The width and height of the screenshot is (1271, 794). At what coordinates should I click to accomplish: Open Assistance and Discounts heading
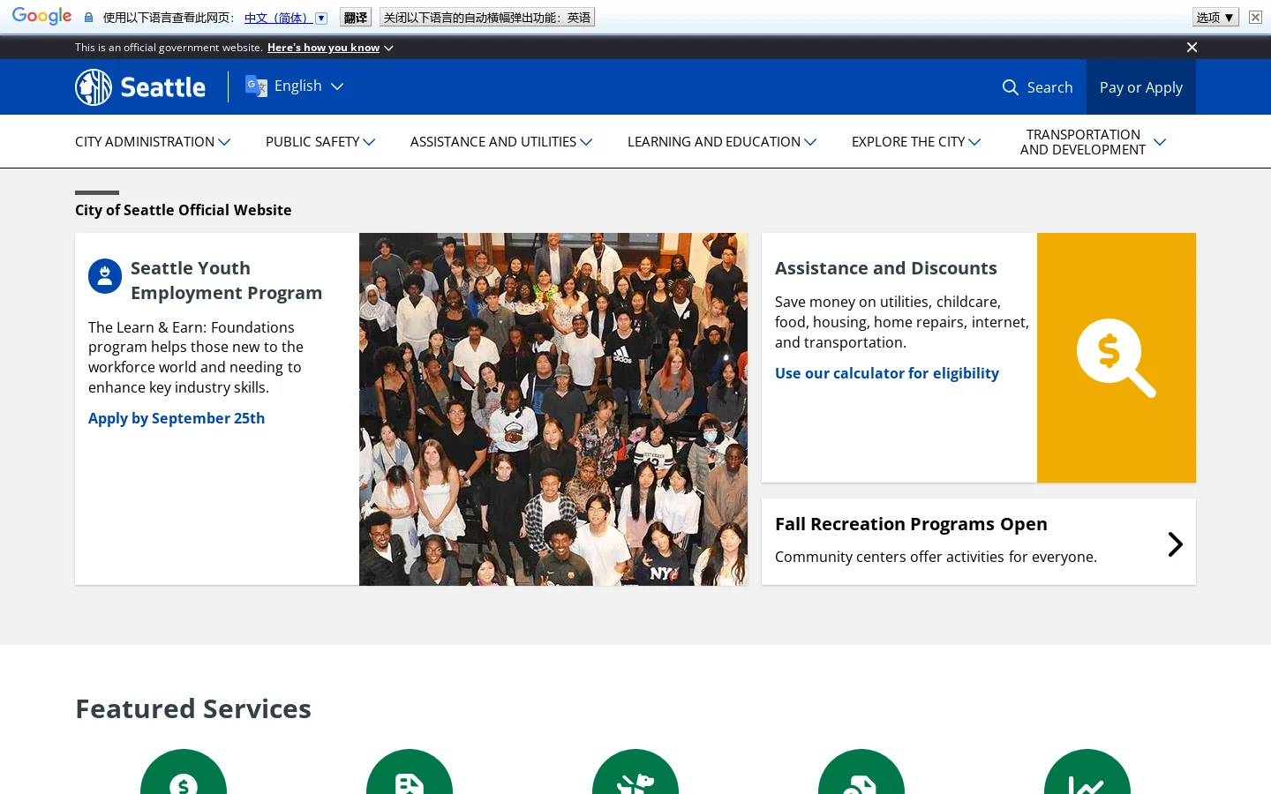tap(886, 268)
